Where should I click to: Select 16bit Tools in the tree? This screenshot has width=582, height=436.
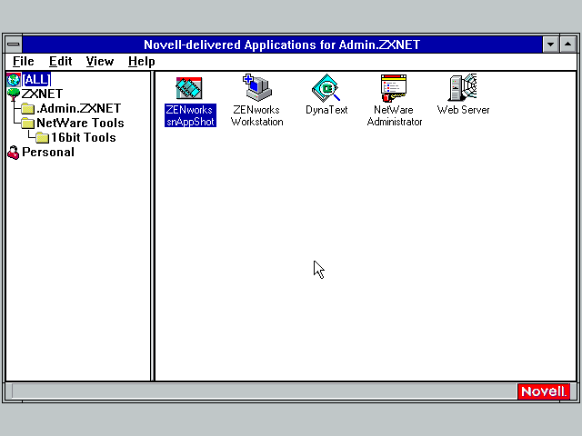pos(84,137)
